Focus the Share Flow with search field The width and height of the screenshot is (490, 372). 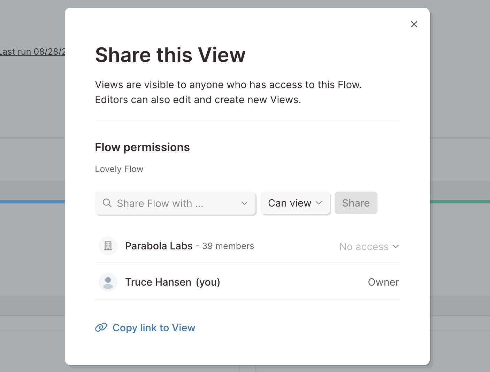pos(175,203)
